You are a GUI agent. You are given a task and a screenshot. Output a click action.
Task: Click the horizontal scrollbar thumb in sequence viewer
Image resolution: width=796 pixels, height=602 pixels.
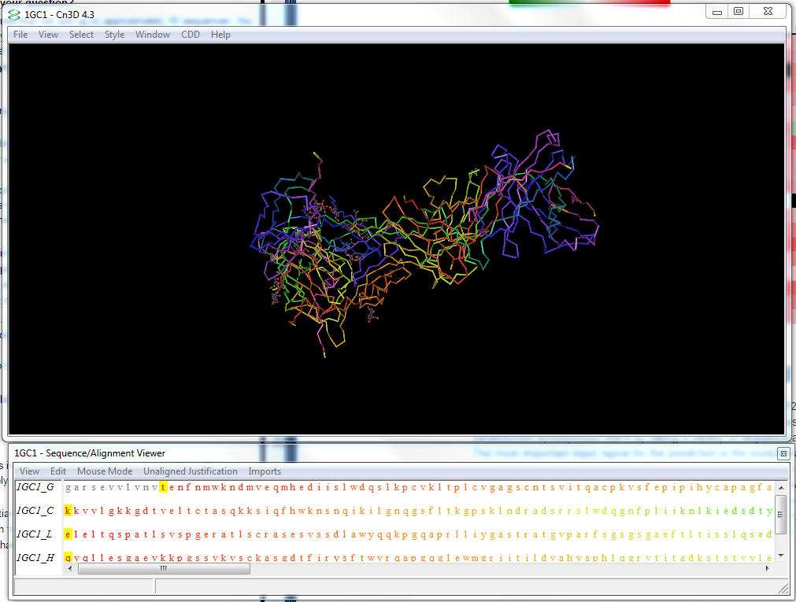click(164, 568)
